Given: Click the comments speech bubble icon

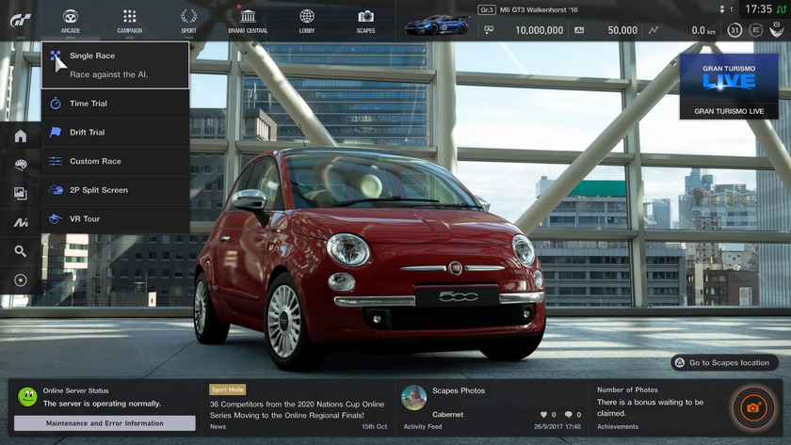Looking at the screenshot, I should point(569,415).
